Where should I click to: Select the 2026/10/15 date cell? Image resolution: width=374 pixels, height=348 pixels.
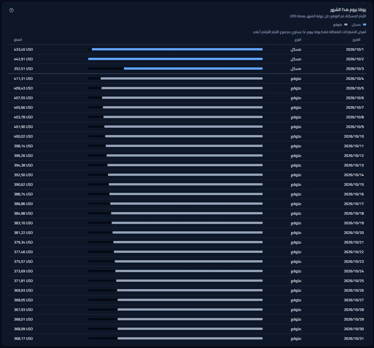(x=354, y=184)
